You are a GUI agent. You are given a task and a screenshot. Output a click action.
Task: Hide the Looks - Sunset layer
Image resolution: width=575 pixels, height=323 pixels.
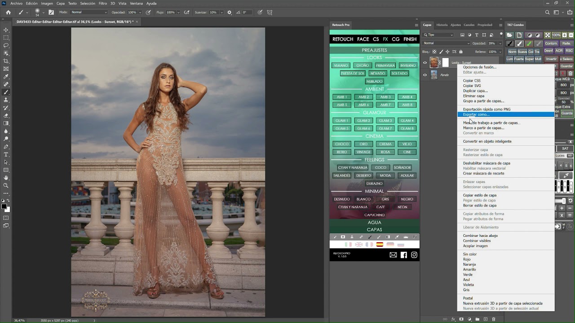425,63
